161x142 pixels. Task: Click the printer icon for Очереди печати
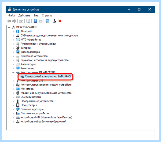[18, 97]
